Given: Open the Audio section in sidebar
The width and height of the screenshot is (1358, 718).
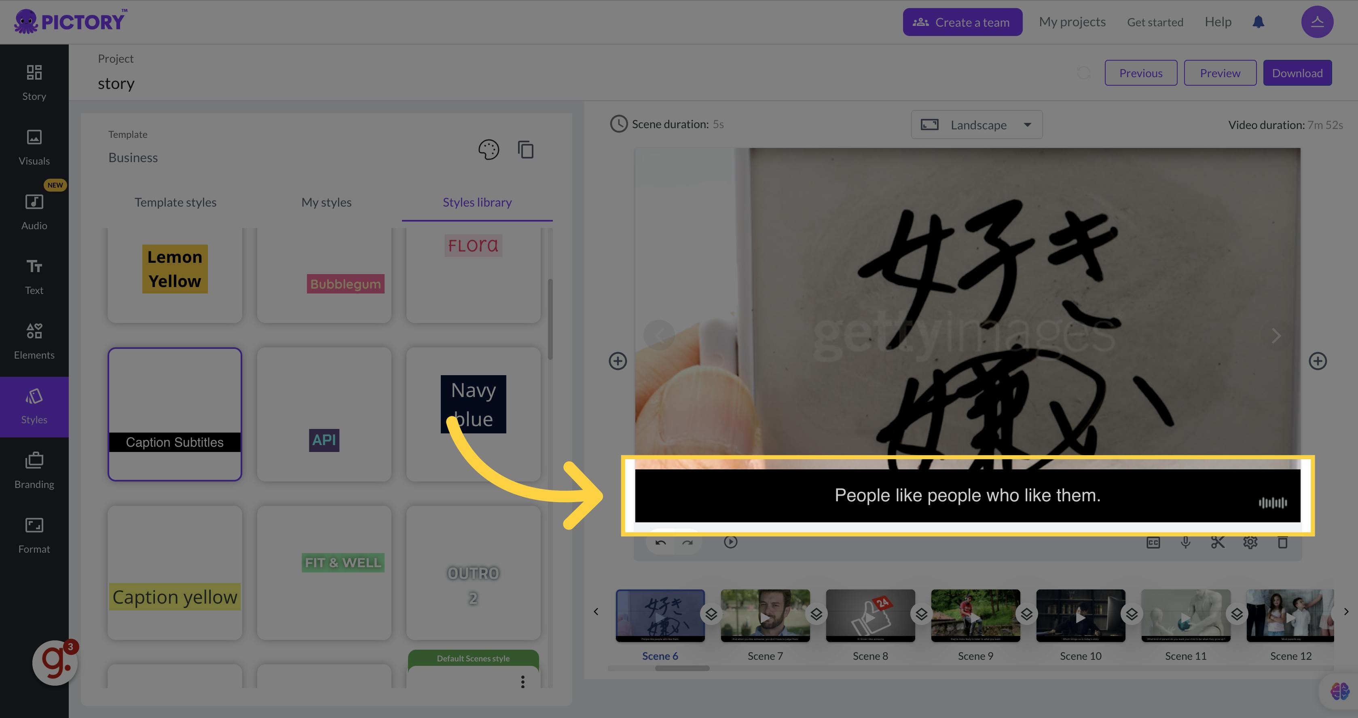Looking at the screenshot, I should click(x=34, y=212).
